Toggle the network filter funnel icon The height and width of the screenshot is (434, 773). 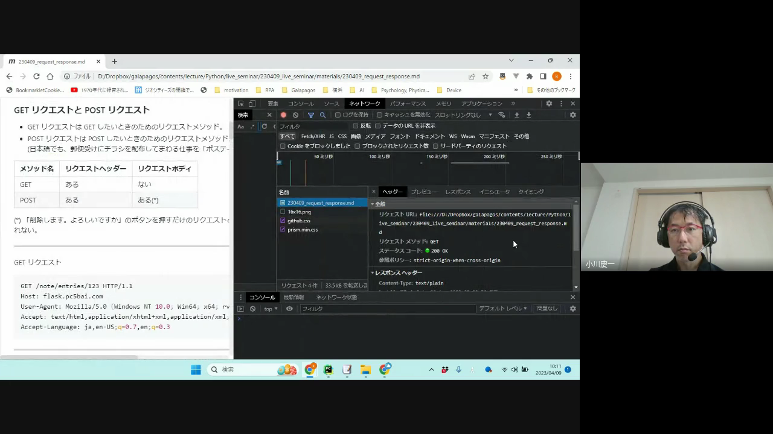311,115
